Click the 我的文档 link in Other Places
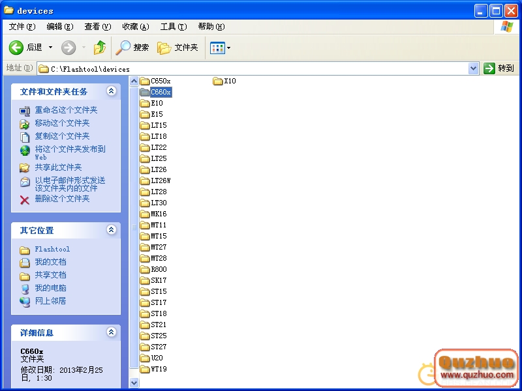 pyautogui.click(x=51, y=262)
